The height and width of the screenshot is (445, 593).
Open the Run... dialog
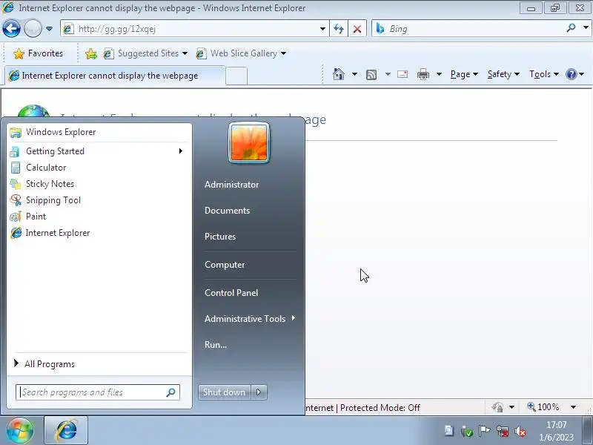click(216, 345)
